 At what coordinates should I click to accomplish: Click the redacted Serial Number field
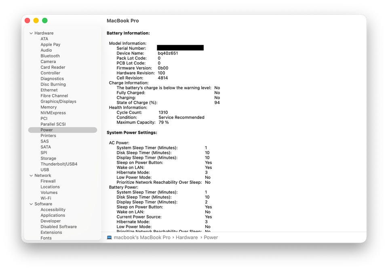tap(180, 48)
